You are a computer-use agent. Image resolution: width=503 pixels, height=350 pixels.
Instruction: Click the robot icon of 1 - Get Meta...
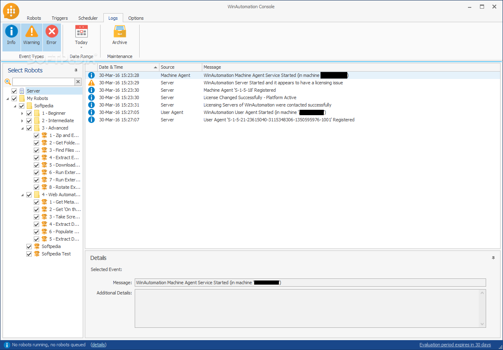pos(44,202)
